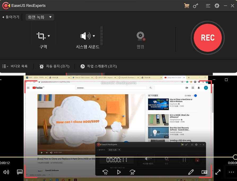Expand the 화면 녹화 mode dropdown
This screenshot has height=181, width=237.
pyautogui.click(x=40, y=17)
